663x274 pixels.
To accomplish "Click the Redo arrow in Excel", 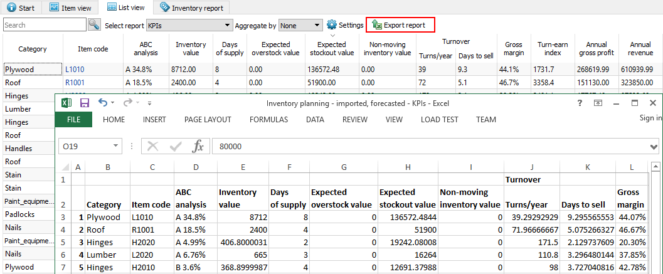I will pos(127,103).
